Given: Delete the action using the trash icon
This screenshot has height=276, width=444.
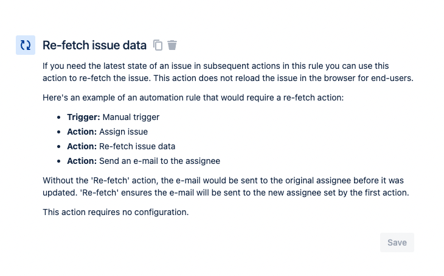Looking at the screenshot, I should point(172,45).
